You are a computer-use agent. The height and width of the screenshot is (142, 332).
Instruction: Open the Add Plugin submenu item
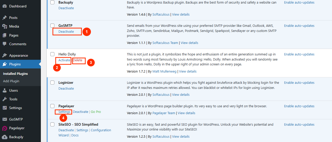pyautogui.click(x=11, y=81)
